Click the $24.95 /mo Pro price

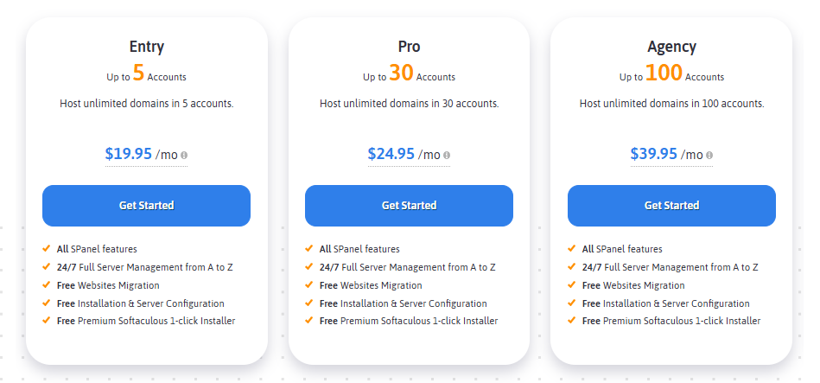[404, 155]
